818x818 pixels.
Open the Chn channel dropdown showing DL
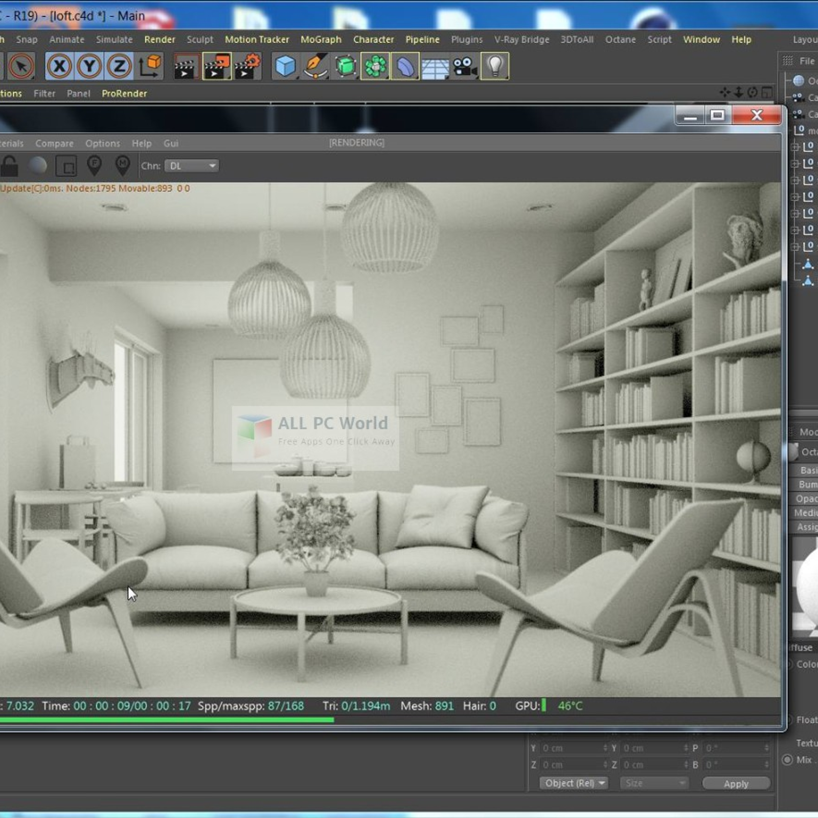192,166
